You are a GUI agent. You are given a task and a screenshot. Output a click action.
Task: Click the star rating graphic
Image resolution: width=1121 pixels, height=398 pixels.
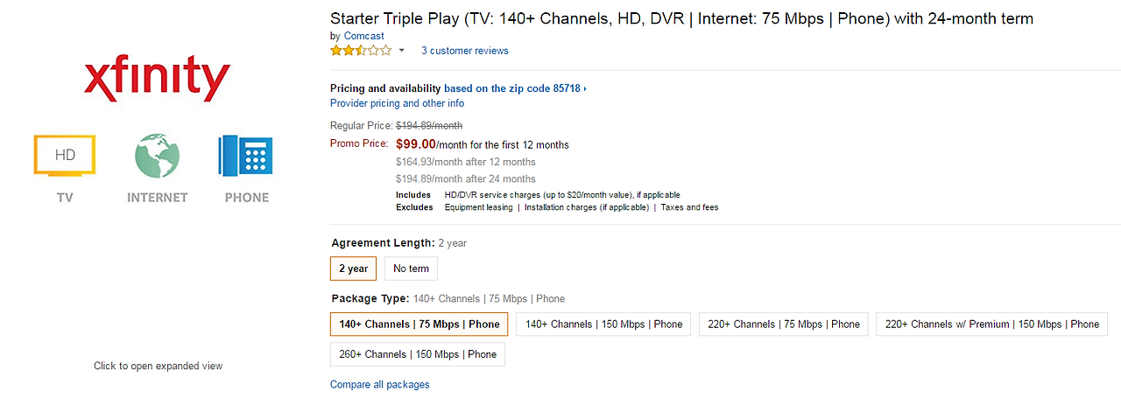tap(361, 51)
